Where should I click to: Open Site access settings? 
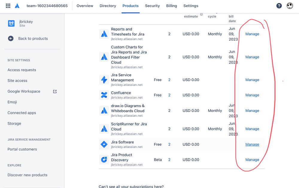(17, 81)
